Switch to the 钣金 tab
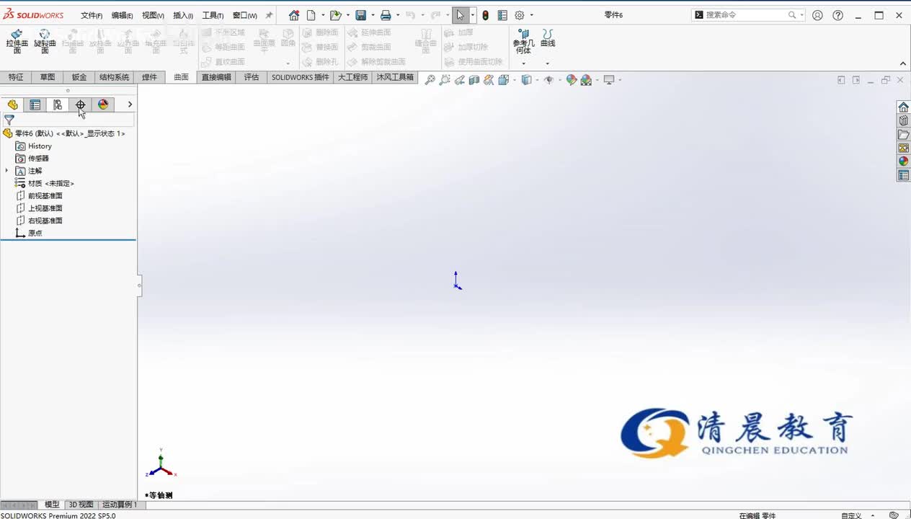The height and width of the screenshot is (519, 911). click(79, 77)
